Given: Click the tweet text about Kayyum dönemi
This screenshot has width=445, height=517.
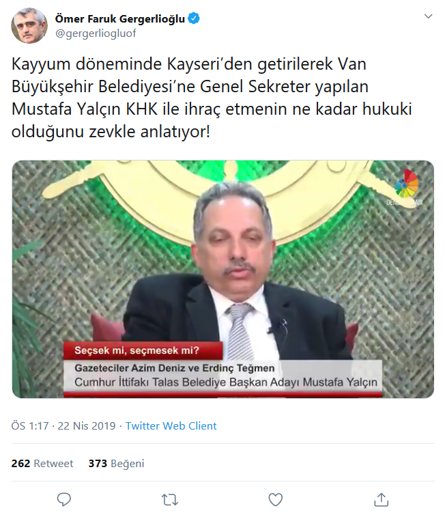Looking at the screenshot, I should (x=212, y=98).
